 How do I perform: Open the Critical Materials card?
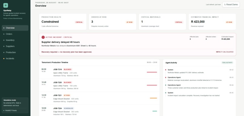(x=162, y=22)
